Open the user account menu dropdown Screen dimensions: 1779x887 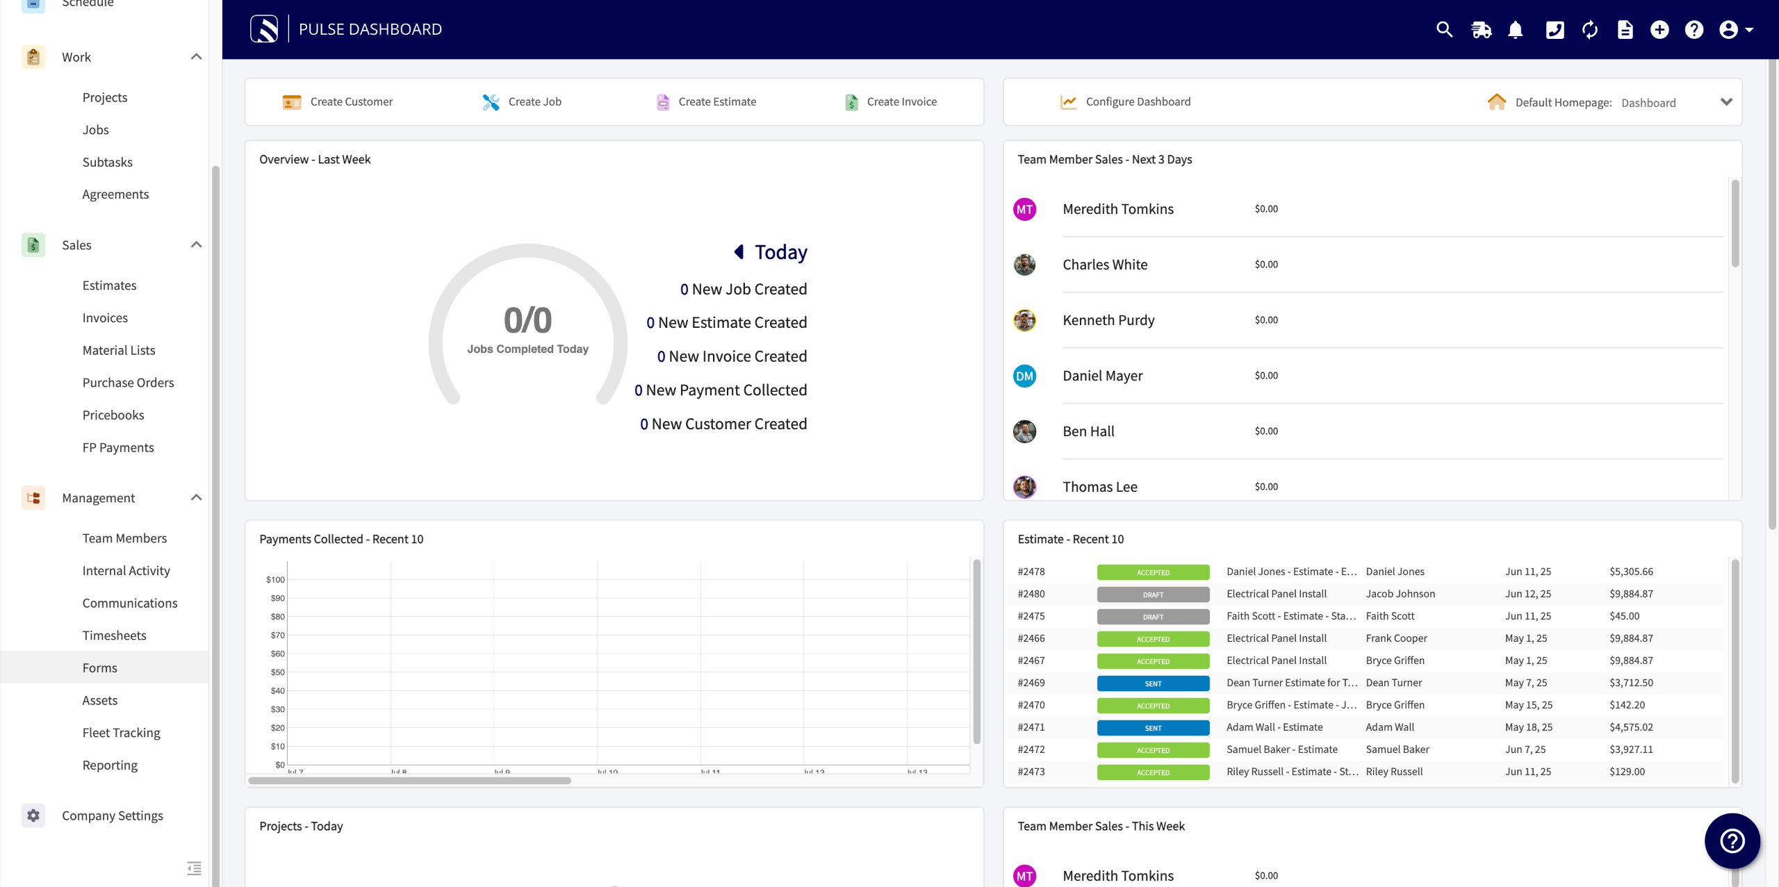click(1735, 29)
